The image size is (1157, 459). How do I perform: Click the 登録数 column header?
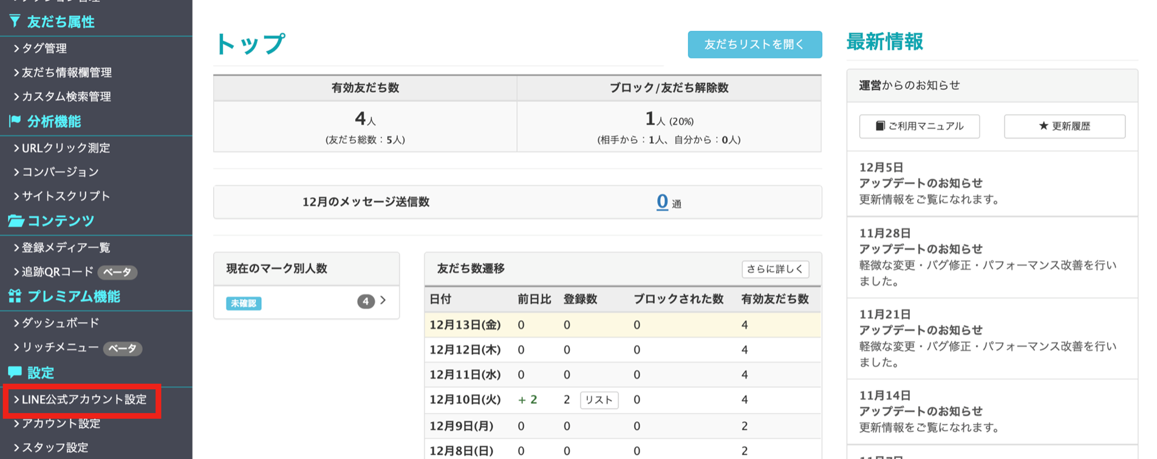580,299
